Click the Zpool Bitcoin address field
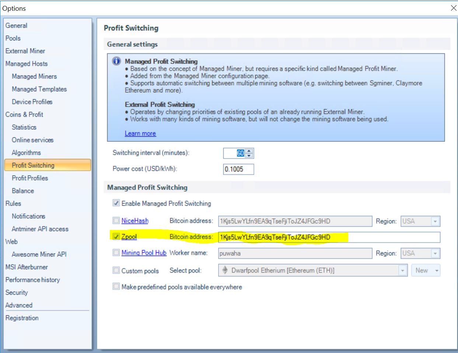 coord(329,237)
